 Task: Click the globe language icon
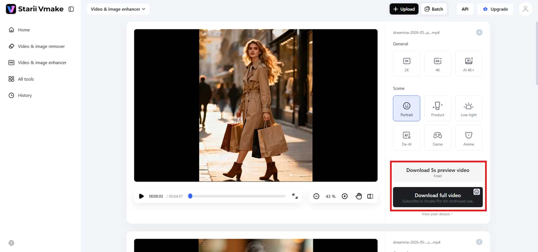point(11,243)
